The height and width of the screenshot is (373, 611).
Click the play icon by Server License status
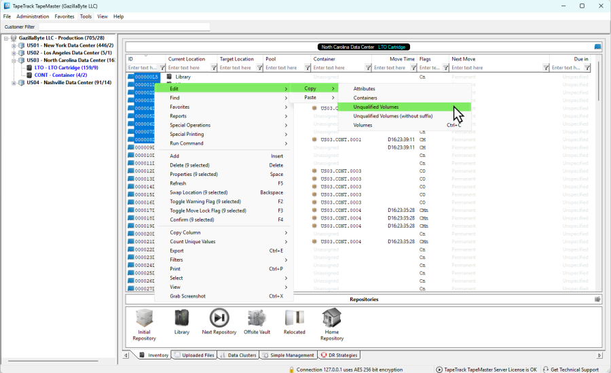click(439, 370)
